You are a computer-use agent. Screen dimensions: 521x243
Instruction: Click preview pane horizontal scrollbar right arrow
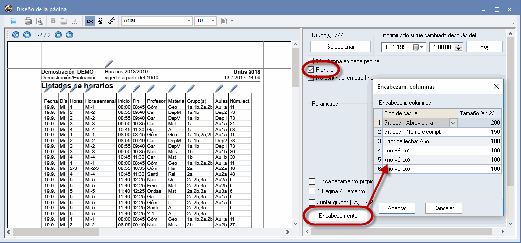coord(288,231)
